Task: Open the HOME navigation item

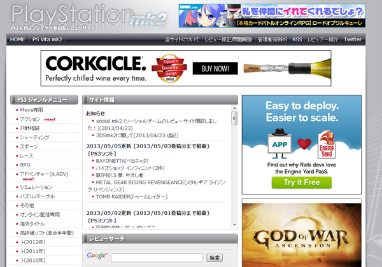Action: (x=18, y=39)
